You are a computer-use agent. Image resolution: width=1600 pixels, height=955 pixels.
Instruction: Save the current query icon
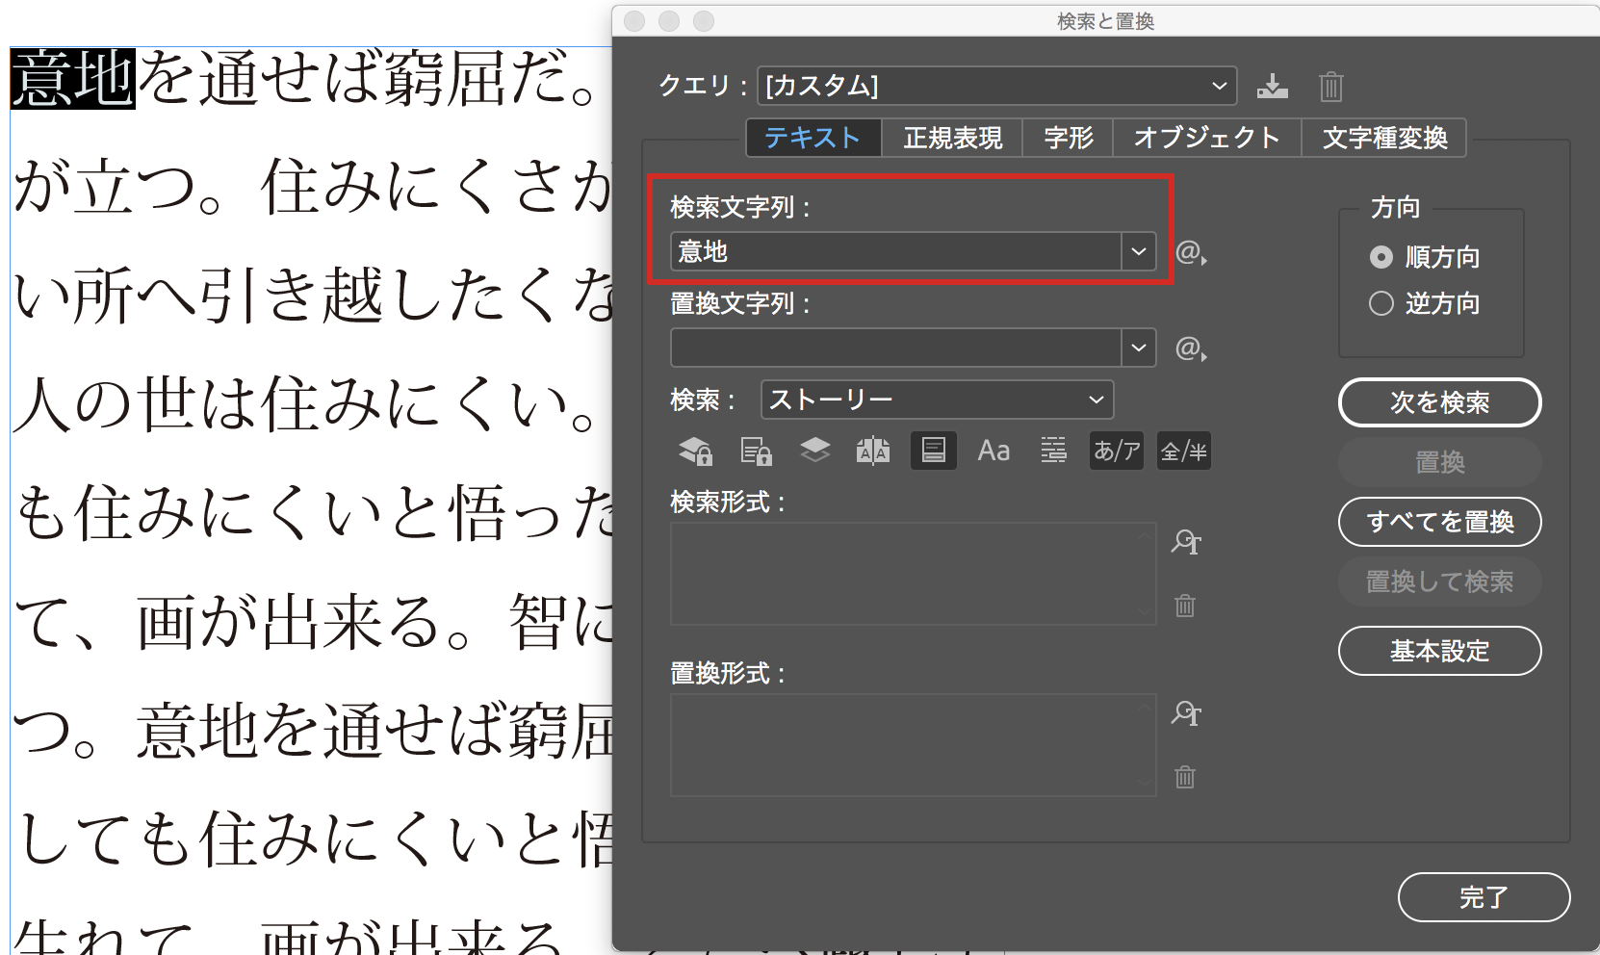click(x=1272, y=87)
